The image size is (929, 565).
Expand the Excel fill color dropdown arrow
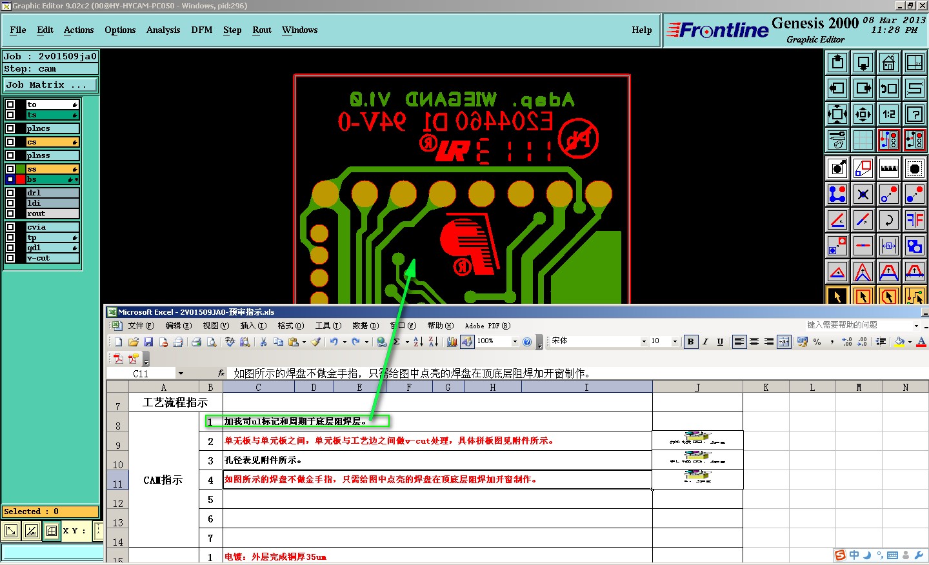pyautogui.click(x=910, y=342)
